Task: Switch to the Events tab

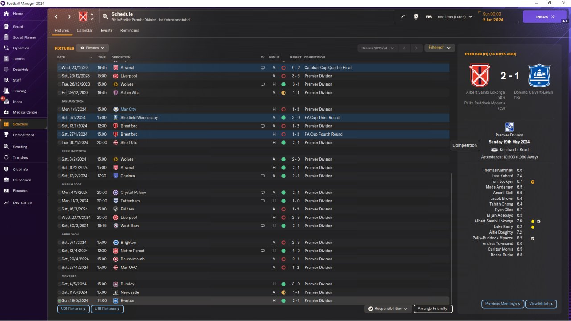Action: coord(107,30)
